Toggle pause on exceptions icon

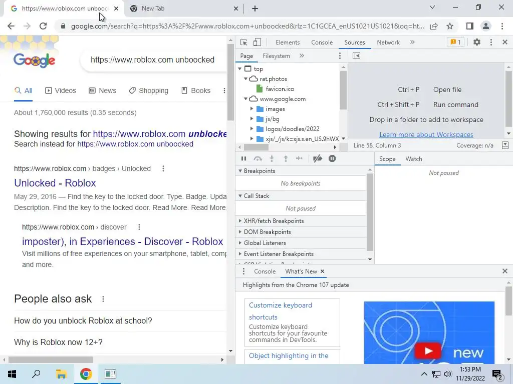(332, 158)
